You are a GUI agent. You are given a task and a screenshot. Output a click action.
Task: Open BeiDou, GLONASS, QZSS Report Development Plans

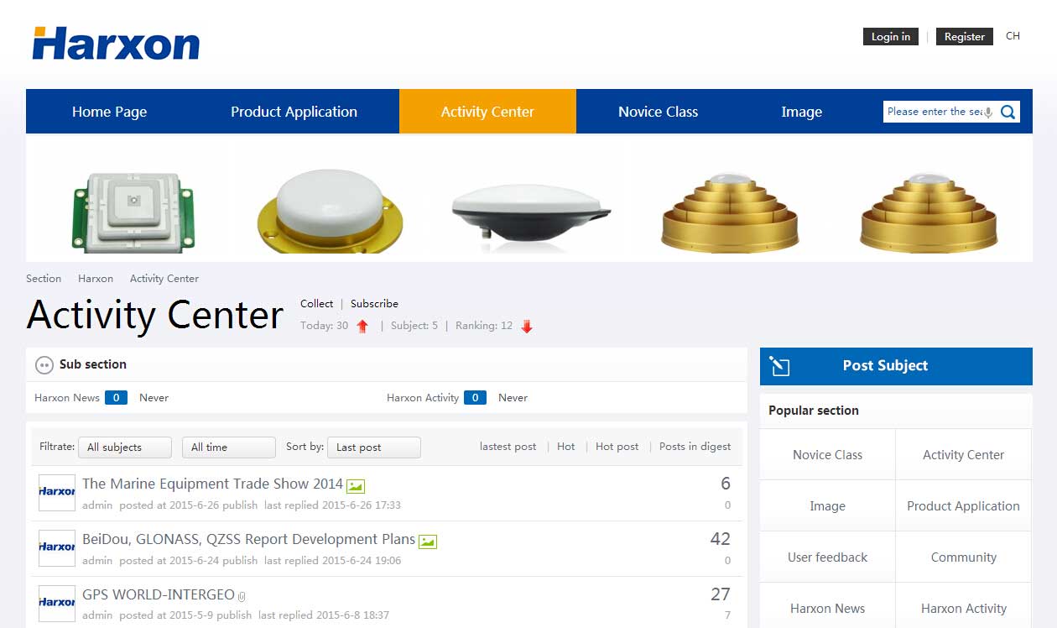coord(248,539)
